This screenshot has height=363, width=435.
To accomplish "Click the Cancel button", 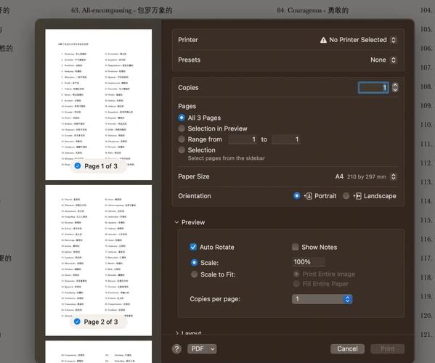I will [347, 349].
